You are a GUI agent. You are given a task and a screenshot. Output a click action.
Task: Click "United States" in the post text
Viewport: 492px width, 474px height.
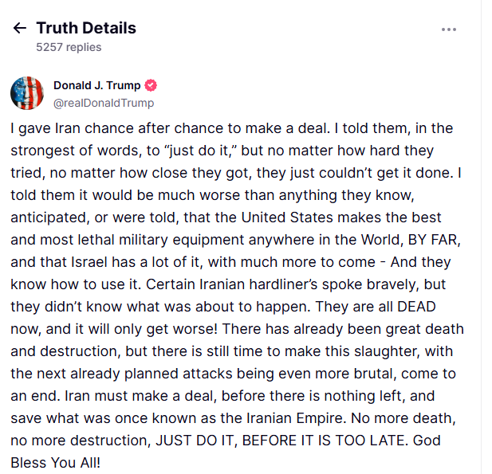[x=287, y=217]
